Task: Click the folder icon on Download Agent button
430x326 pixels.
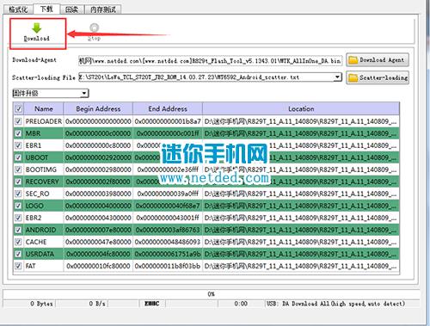Action: [x=353, y=60]
